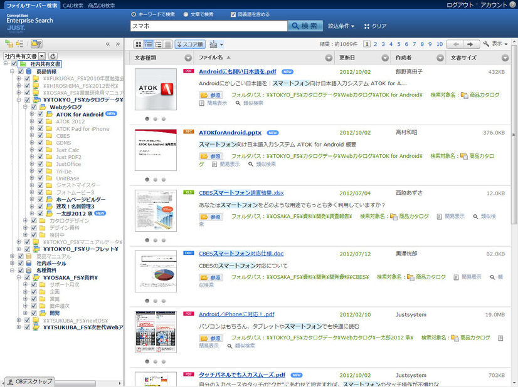
Task: Open the アカウント link
Action: pyautogui.click(x=494, y=5)
